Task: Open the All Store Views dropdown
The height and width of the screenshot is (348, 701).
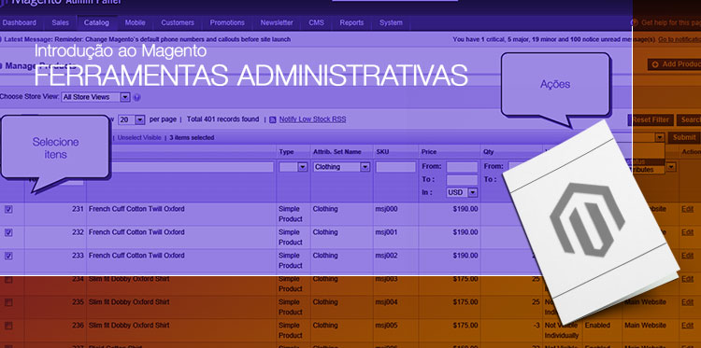Action: coord(95,97)
